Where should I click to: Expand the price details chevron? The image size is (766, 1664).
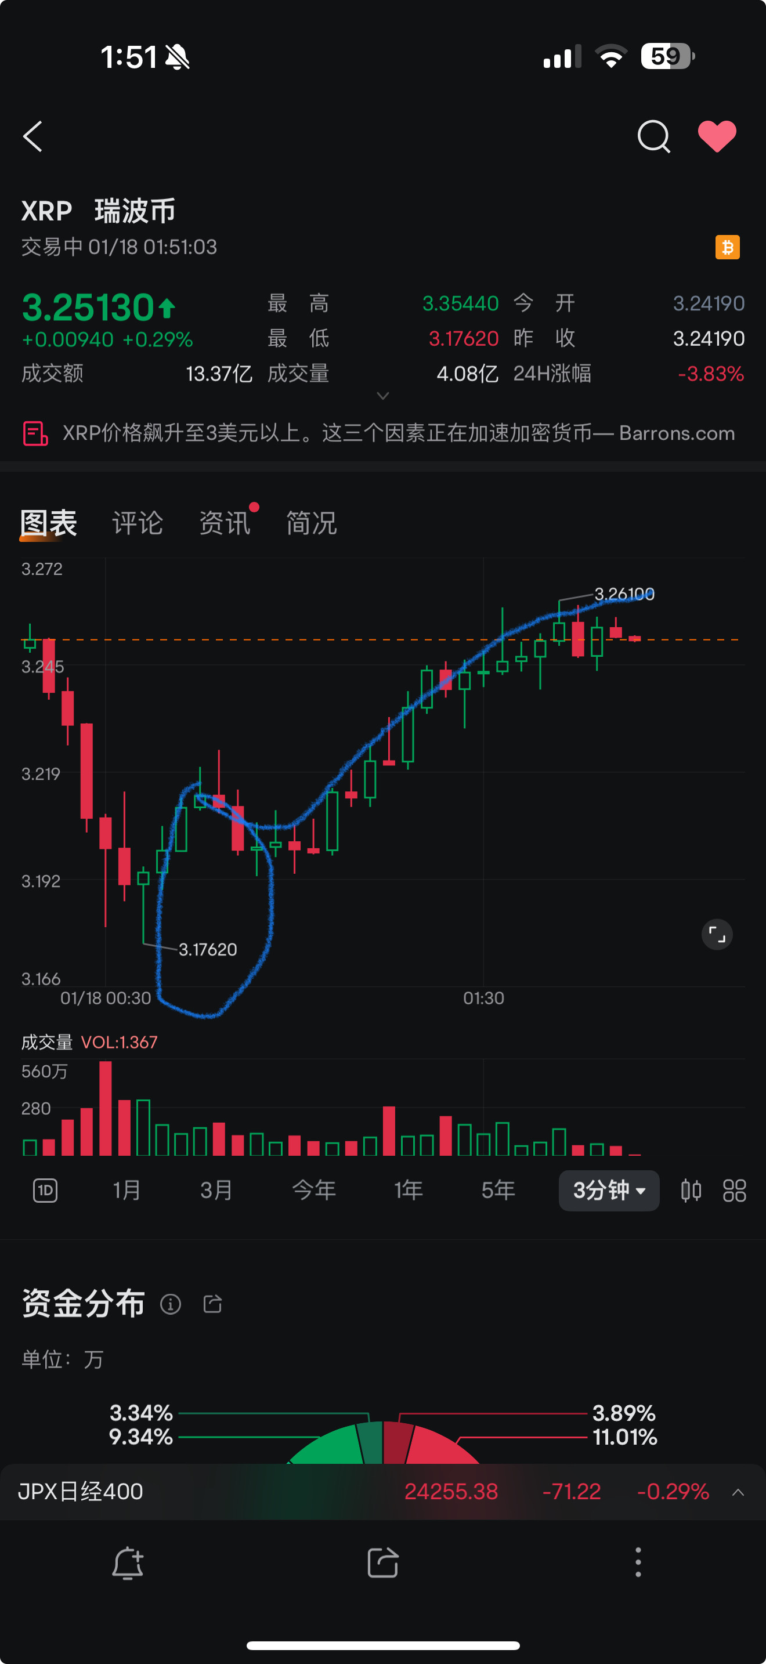(383, 395)
